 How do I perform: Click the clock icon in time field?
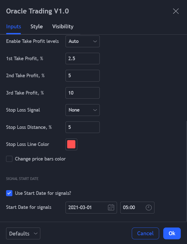(148, 207)
